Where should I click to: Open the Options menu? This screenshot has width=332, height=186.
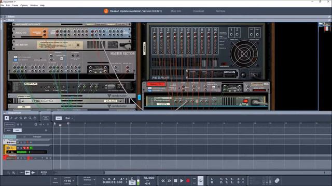(x=24, y=5)
